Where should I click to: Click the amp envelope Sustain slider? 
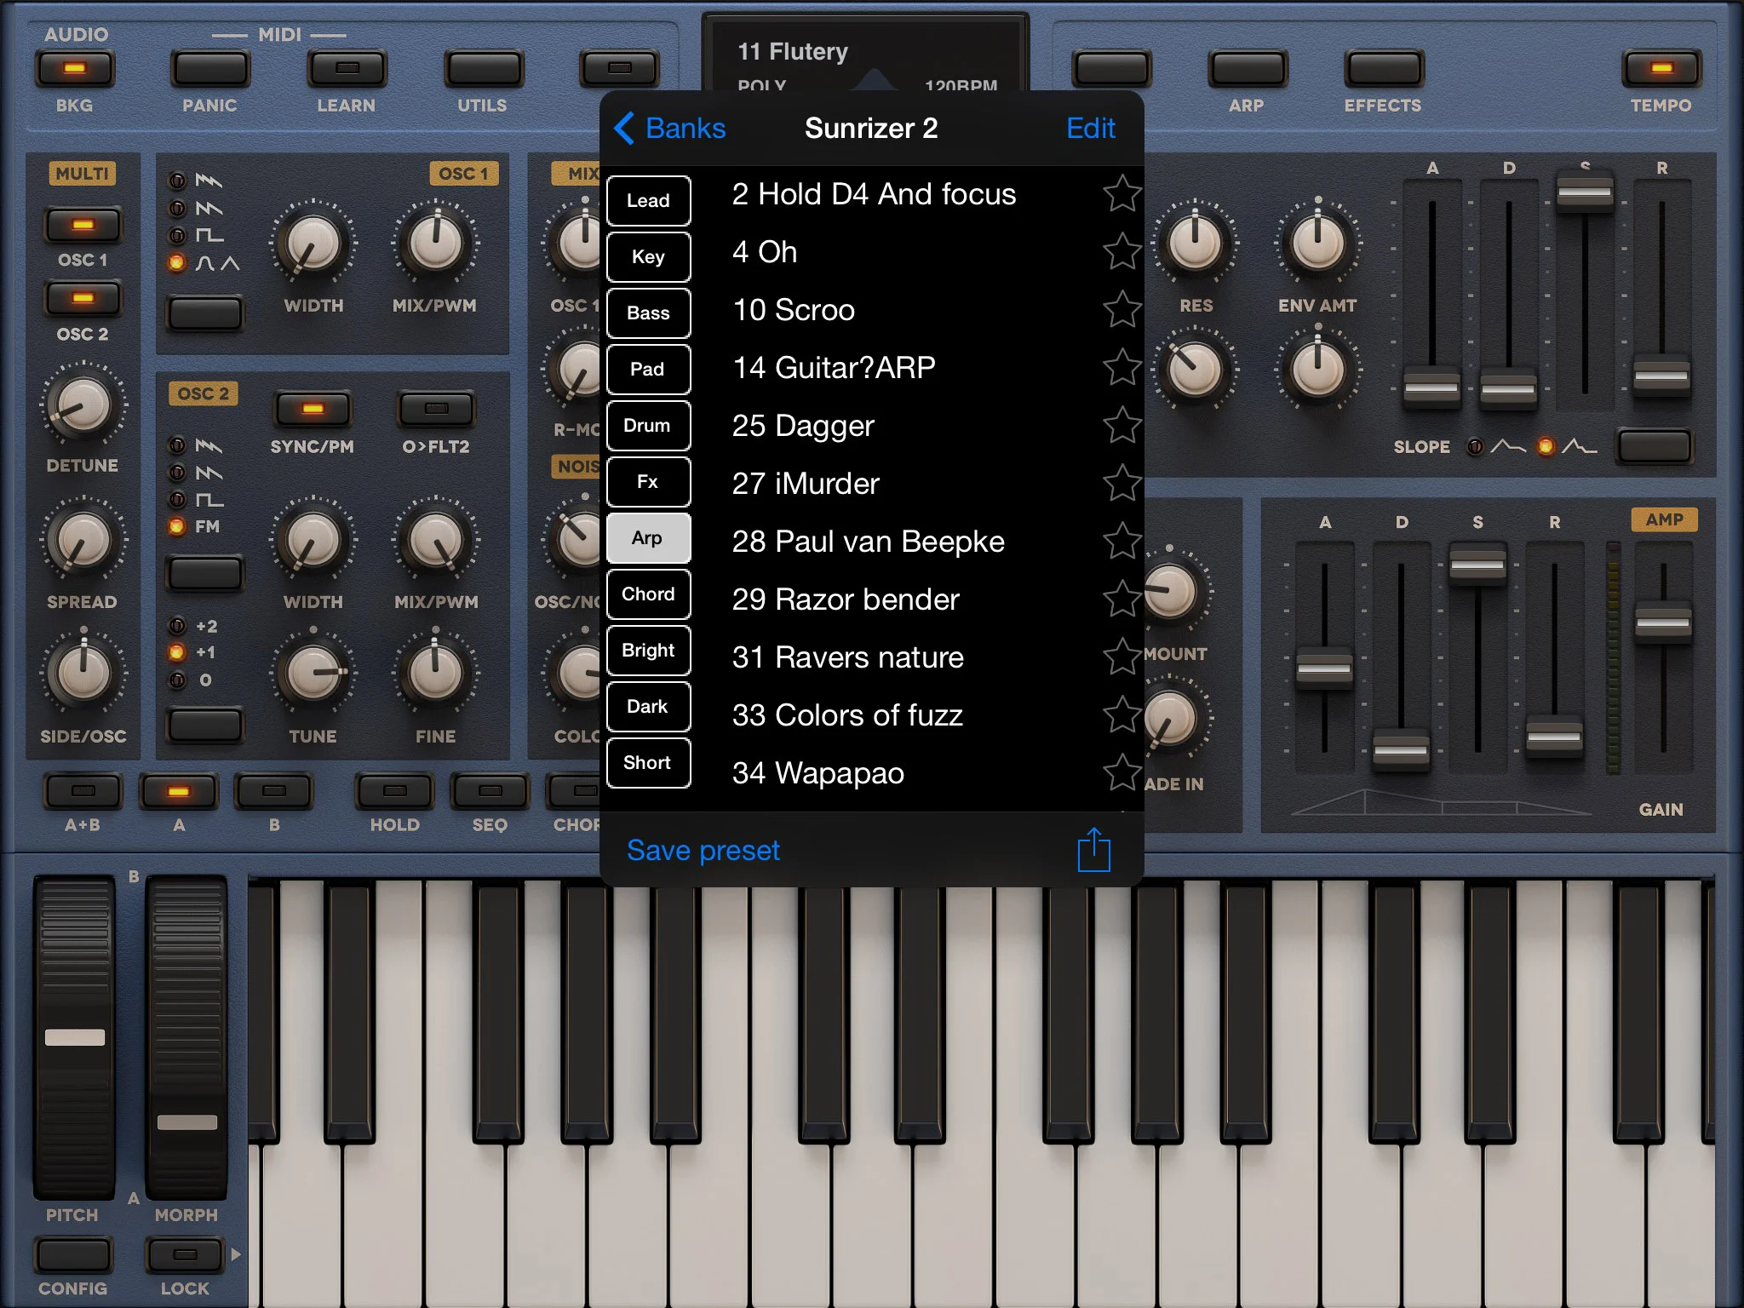(1477, 564)
